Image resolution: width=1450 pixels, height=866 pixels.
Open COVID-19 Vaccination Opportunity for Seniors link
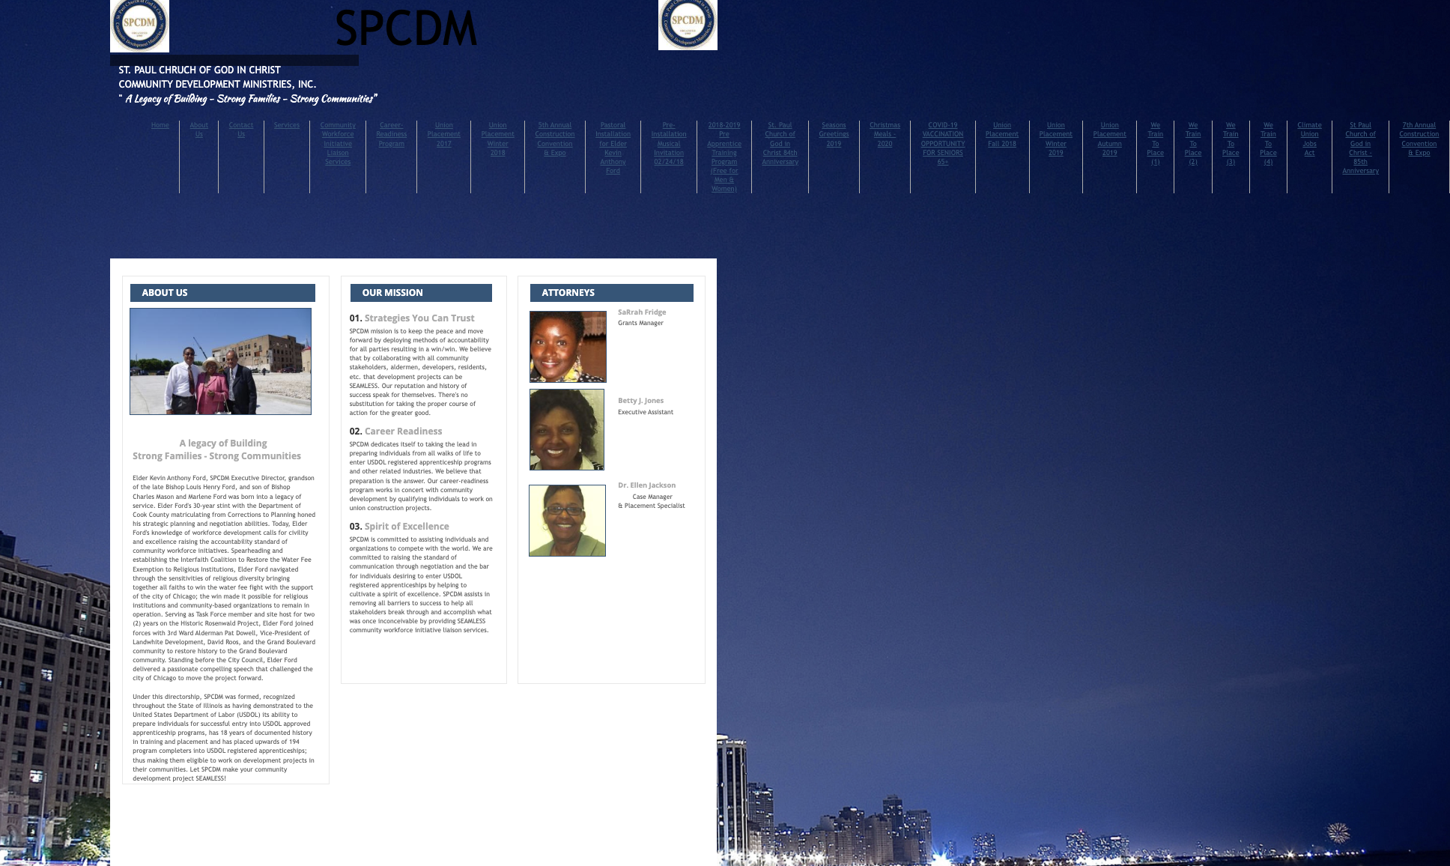943,143
